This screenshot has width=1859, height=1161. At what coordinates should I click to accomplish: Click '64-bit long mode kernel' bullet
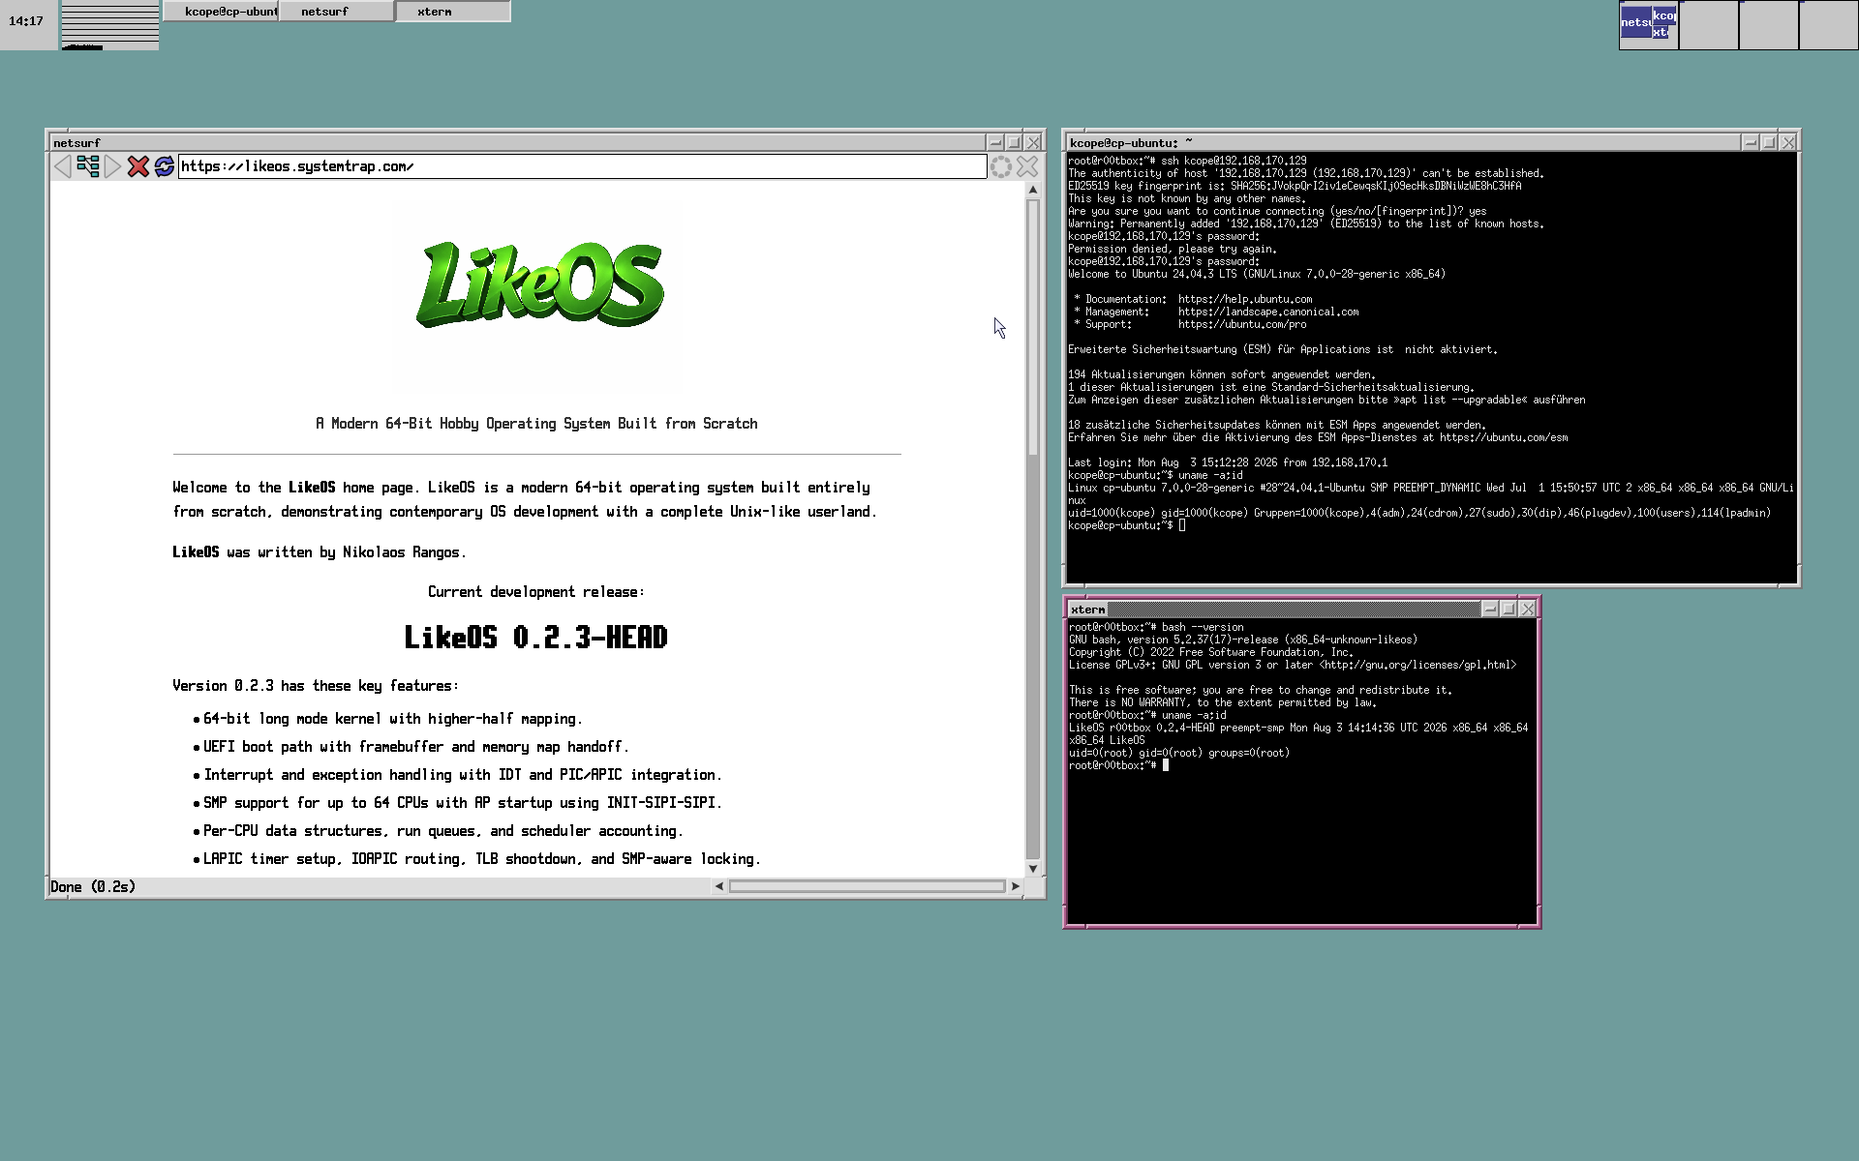tap(392, 719)
